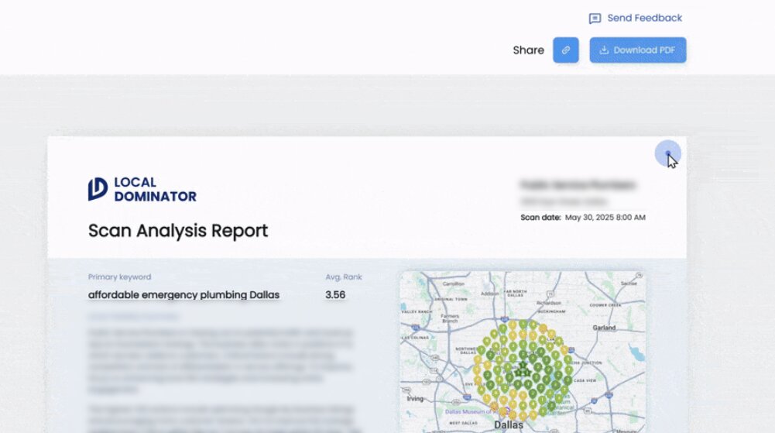The width and height of the screenshot is (775, 433).
Task: Click the Sachse label on the map
Action: point(628,284)
